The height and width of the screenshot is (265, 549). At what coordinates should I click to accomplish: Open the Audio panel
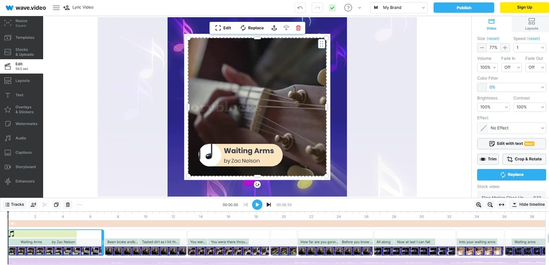click(22, 138)
